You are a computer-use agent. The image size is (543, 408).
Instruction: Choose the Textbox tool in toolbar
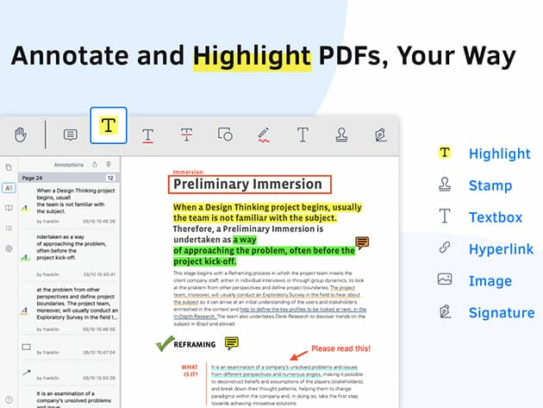(x=303, y=135)
